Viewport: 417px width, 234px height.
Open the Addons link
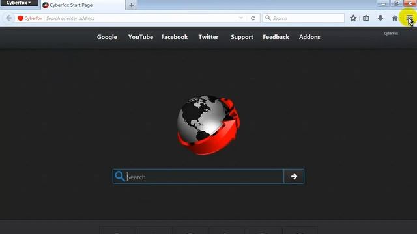(309, 37)
